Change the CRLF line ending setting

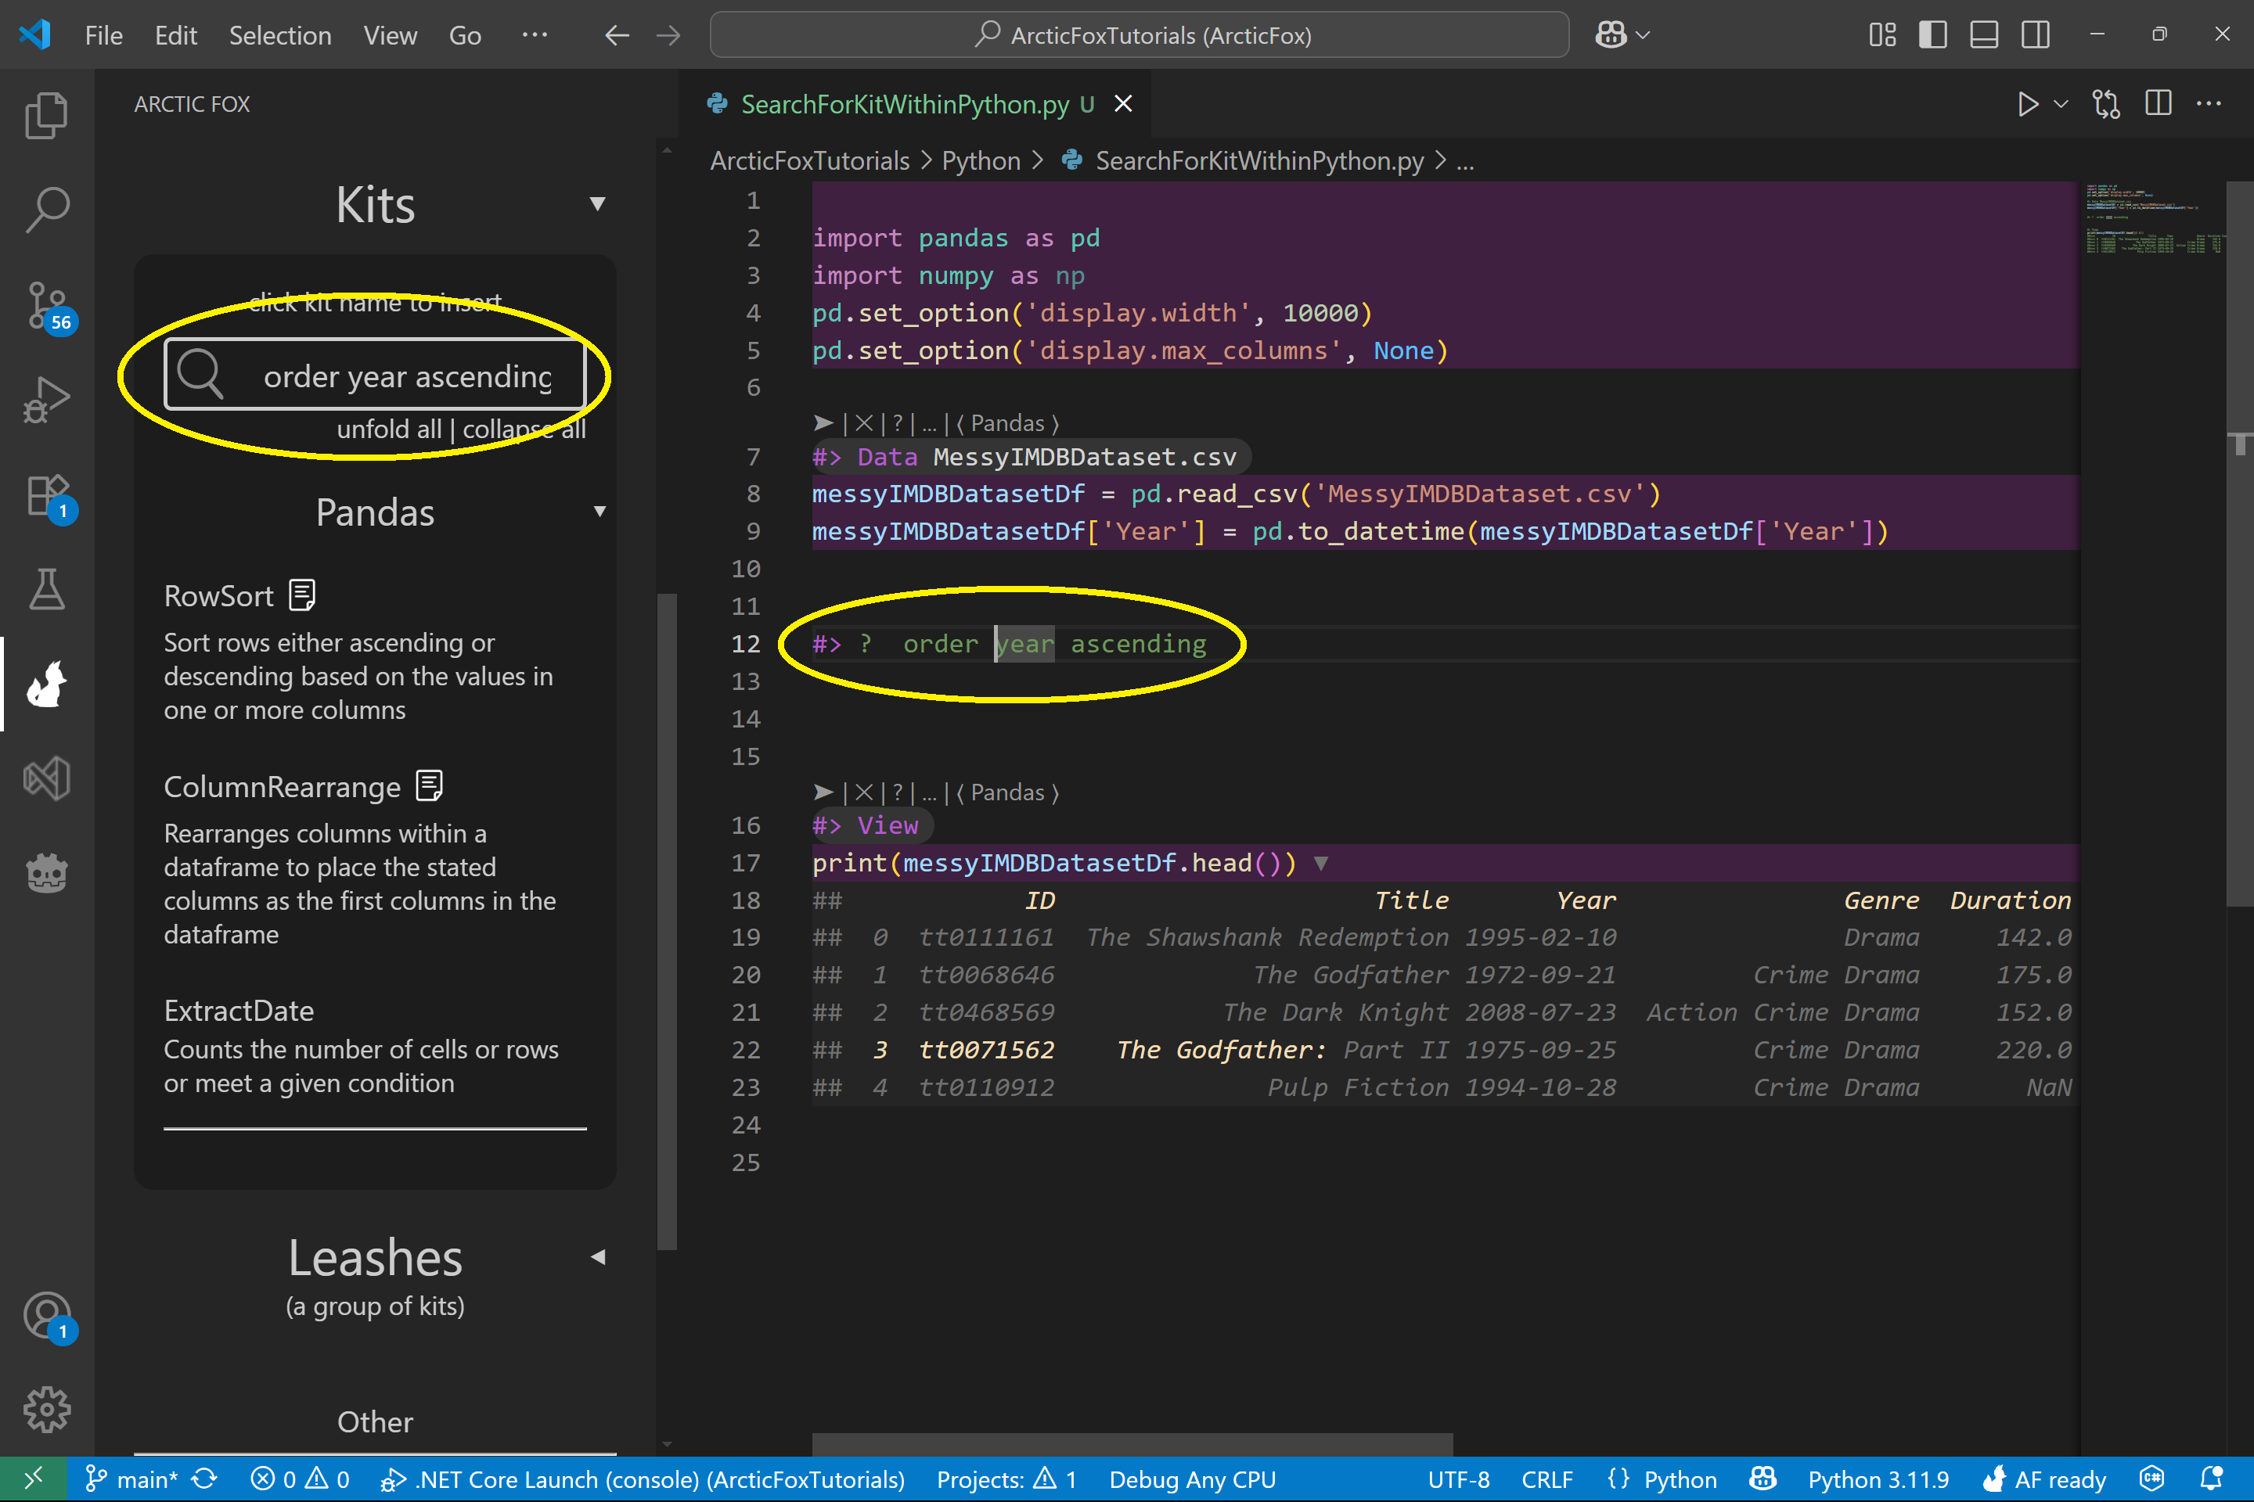pyautogui.click(x=1546, y=1479)
